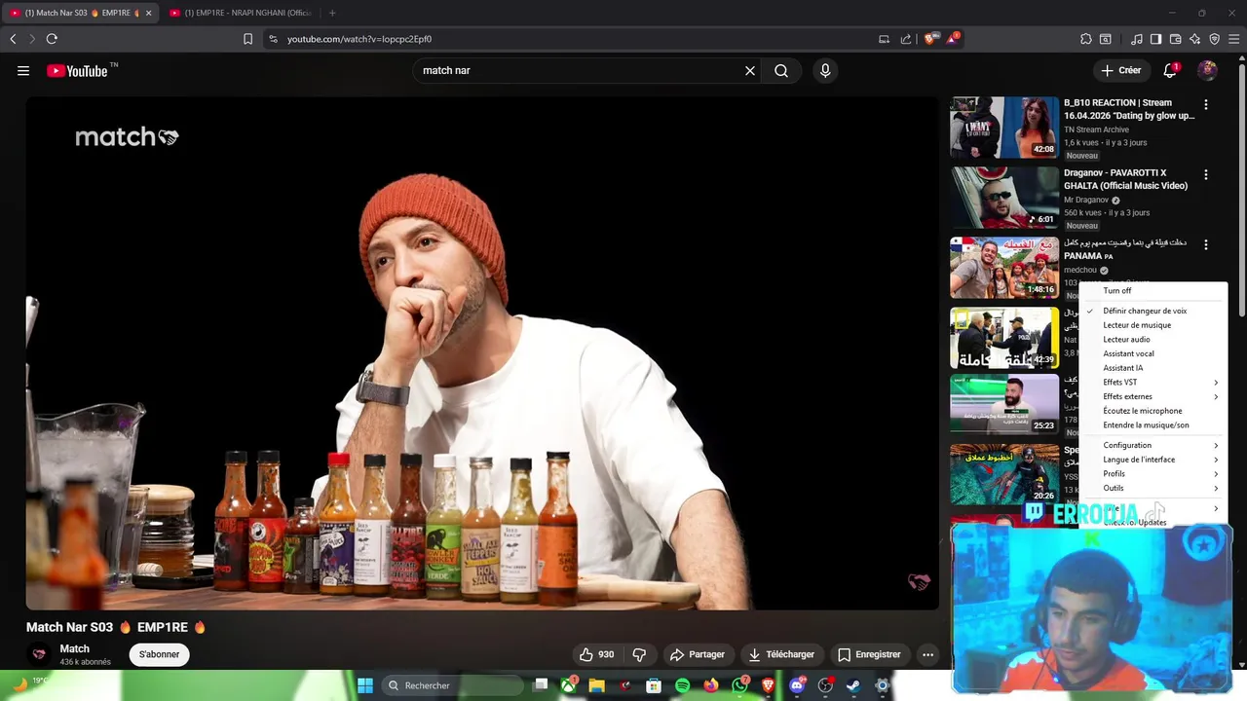Viewport: 1247px width, 701px height.
Task: Select 'Assistant vocal' menu entry
Action: coord(1128,353)
